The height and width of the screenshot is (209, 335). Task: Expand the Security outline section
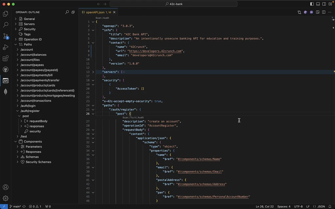[x=16, y=29]
